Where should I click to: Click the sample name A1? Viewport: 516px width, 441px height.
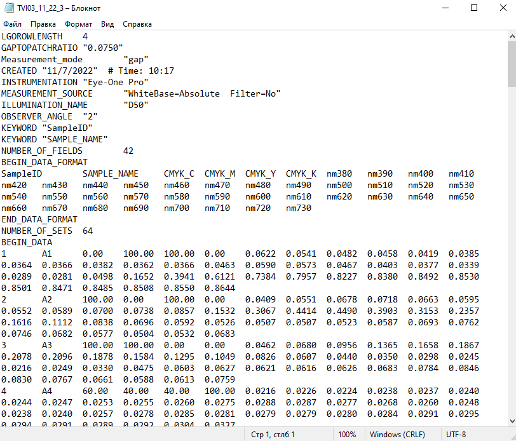coord(47,254)
